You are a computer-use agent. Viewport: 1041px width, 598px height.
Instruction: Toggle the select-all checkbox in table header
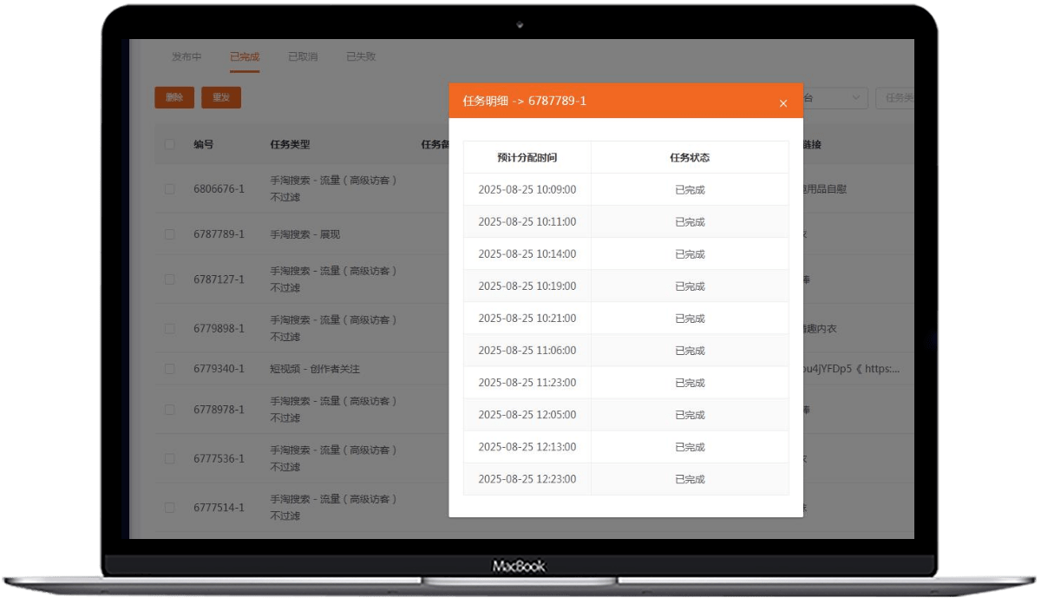[170, 145]
